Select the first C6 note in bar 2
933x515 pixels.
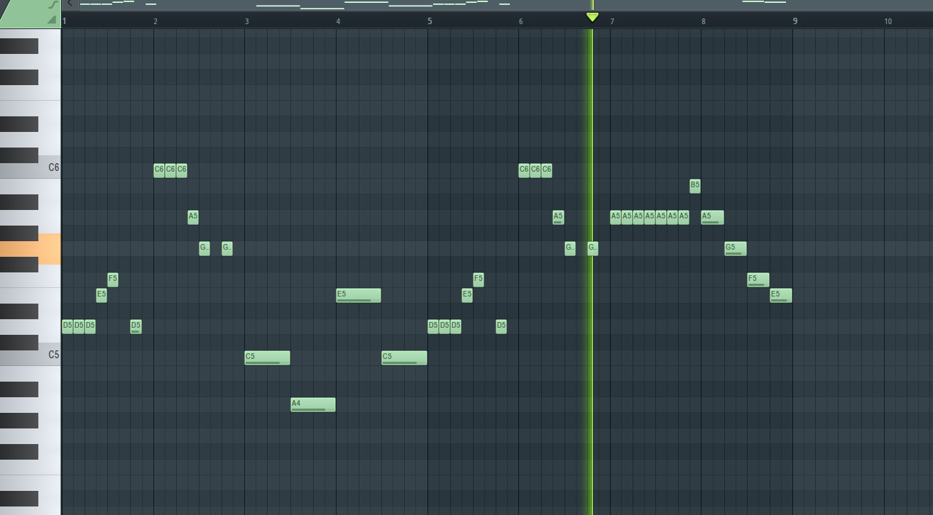(x=158, y=170)
